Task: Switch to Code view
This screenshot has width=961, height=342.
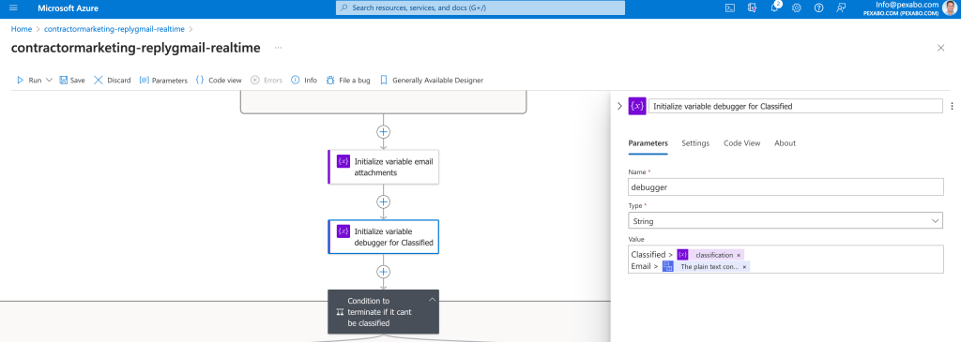Action: (218, 81)
